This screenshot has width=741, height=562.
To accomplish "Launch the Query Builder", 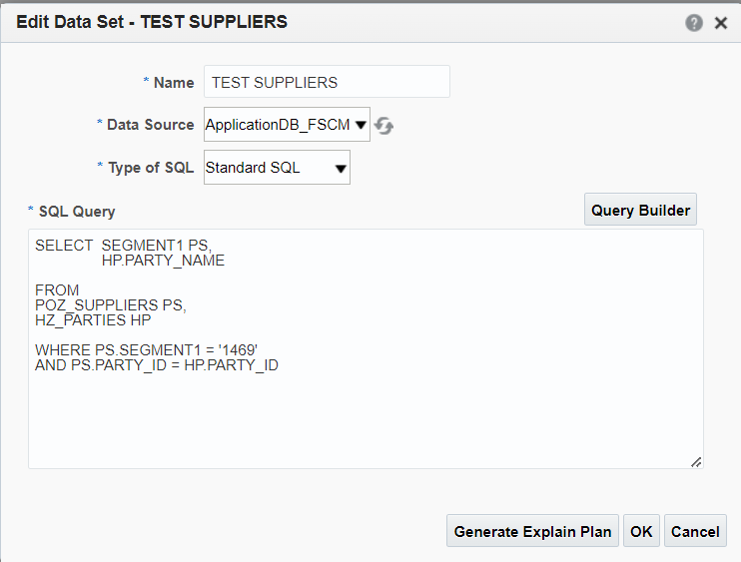I will pyautogui.click(x=640, y=210).
